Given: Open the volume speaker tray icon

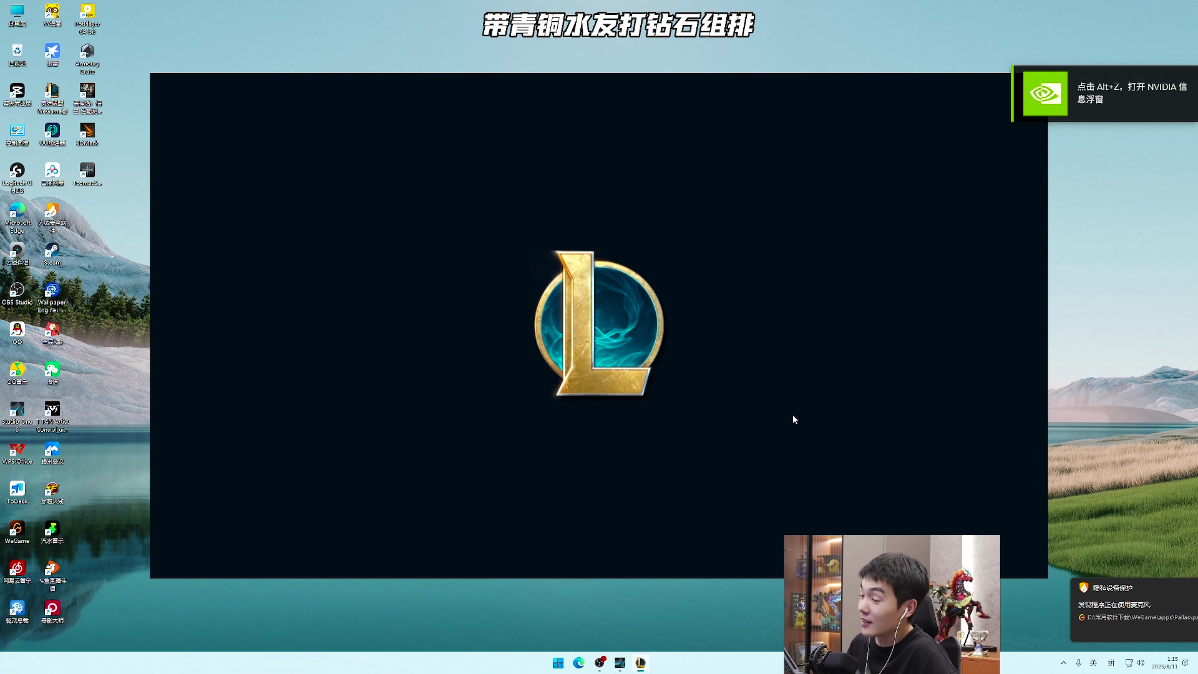Looking at the screenshot, I should [1141, 663].
